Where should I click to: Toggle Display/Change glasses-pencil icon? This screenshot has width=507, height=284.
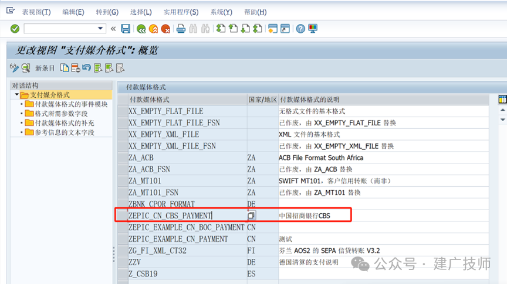pyautogui.click(x=14, y=68)
